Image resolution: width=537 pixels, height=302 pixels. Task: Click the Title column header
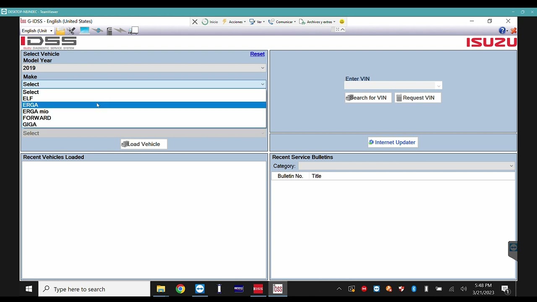coord(316,176)
